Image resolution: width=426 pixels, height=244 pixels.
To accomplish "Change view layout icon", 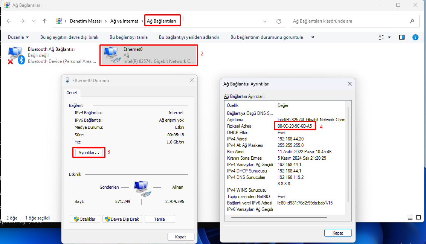I will [381, 37].
